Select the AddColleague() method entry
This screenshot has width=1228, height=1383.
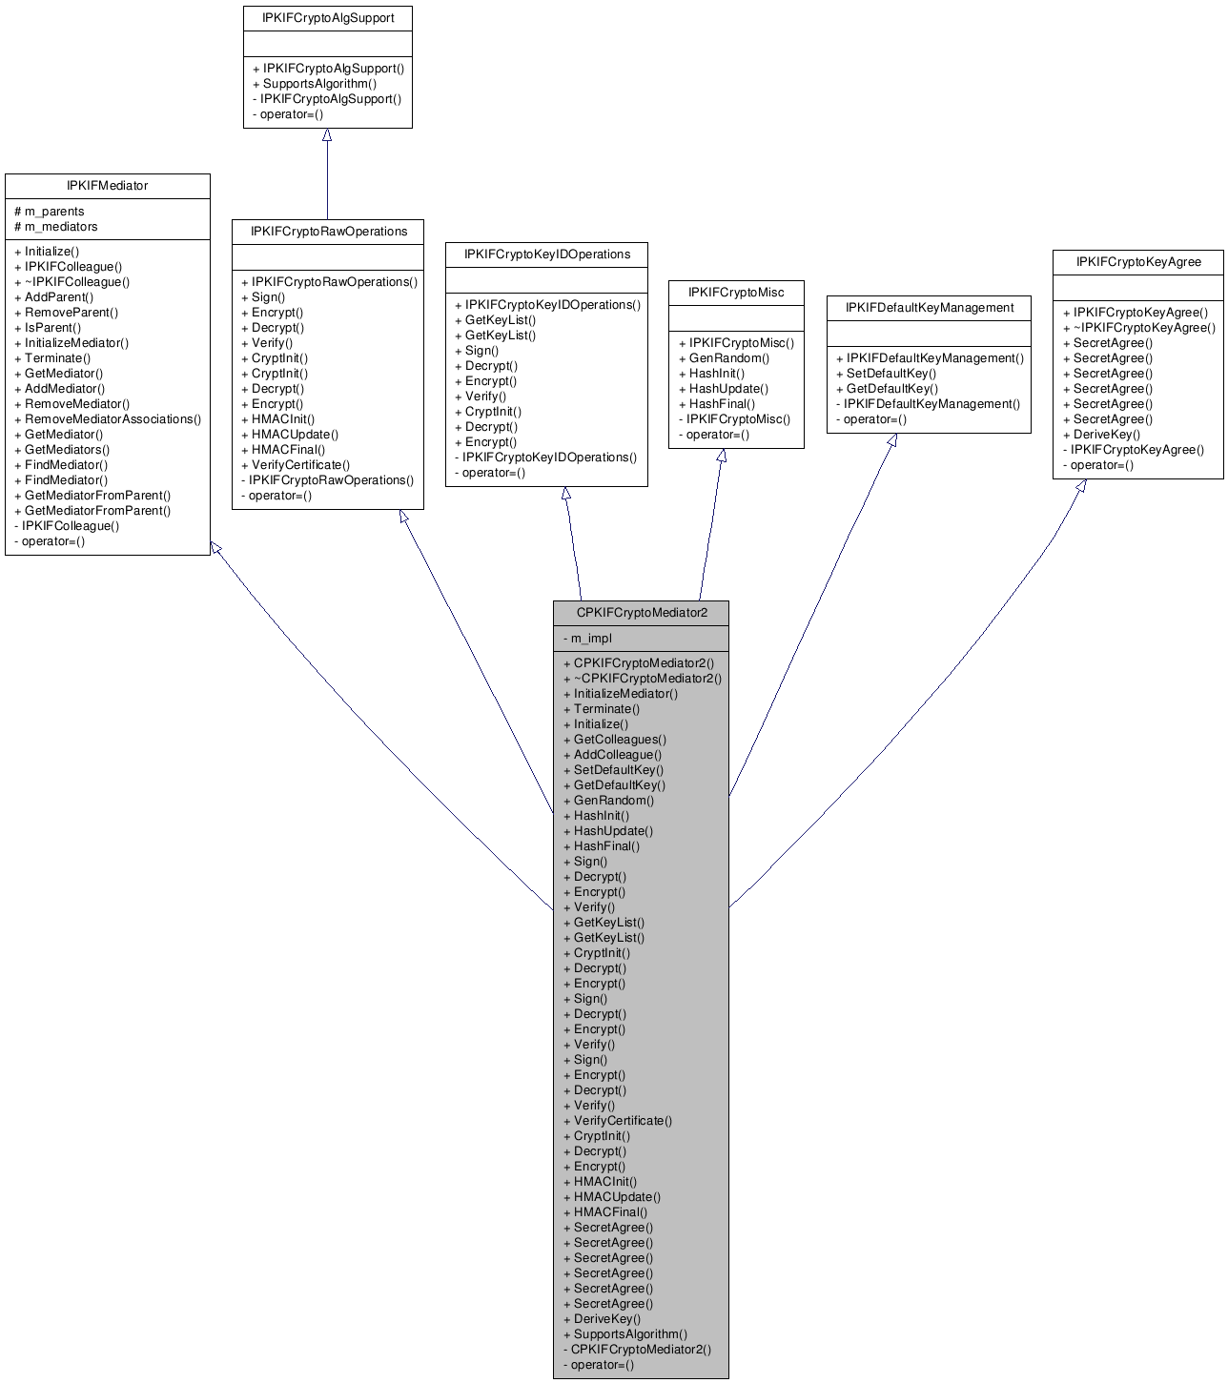612,755
